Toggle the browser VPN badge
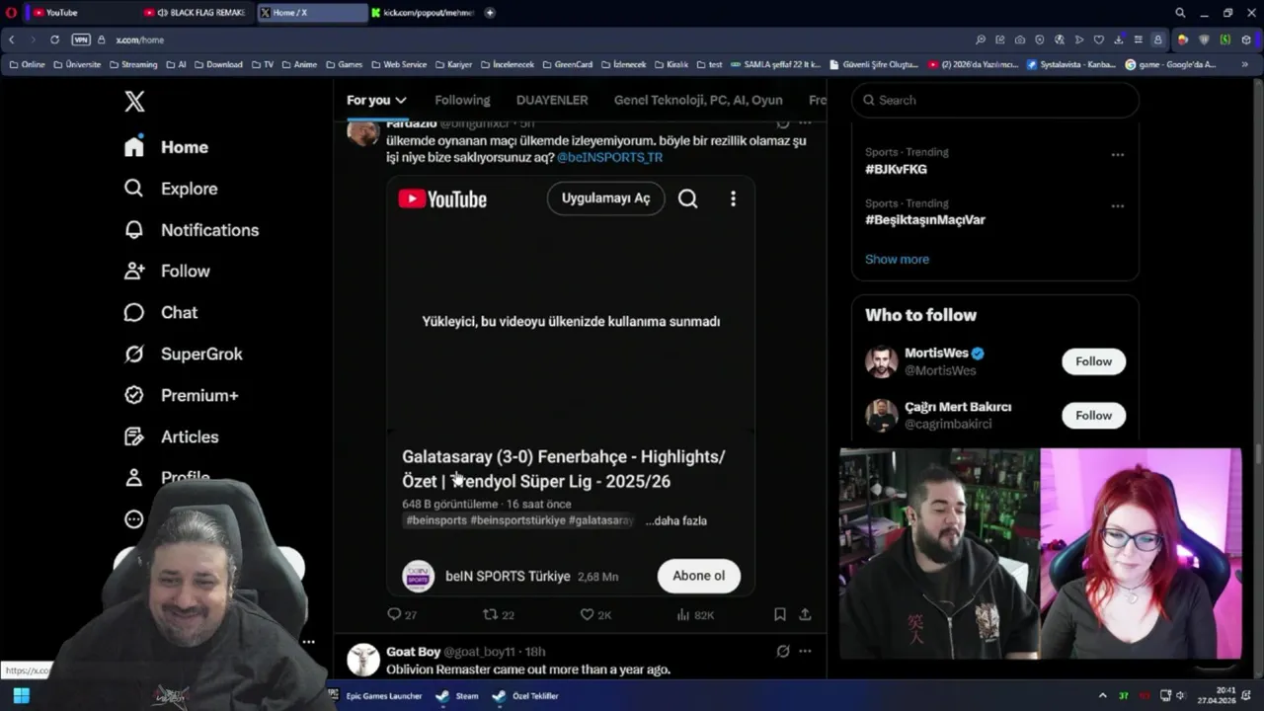 point(81,39)
